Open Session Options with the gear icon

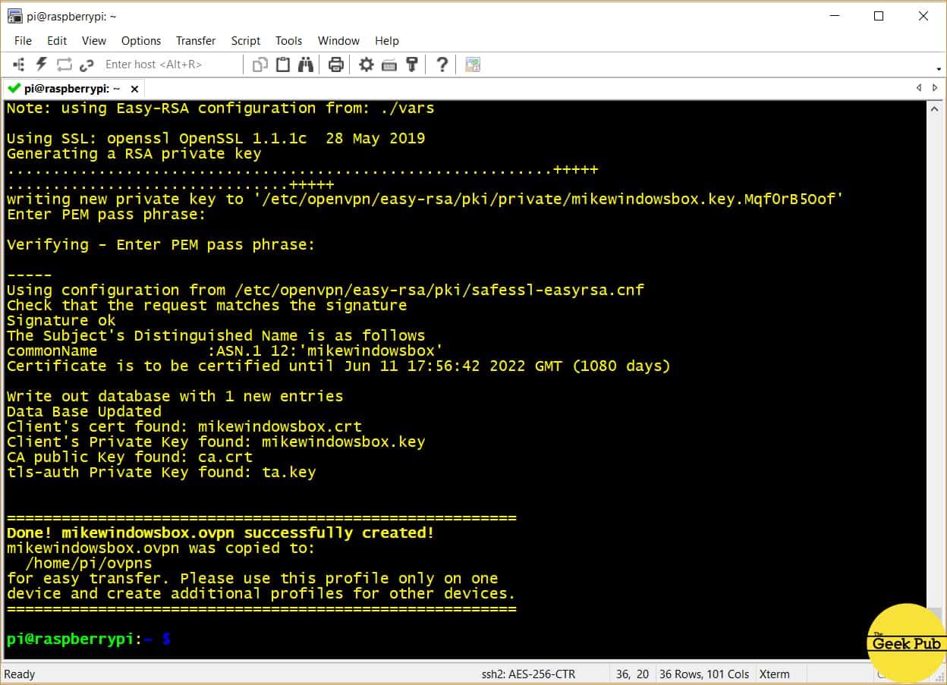pyautogui.click(x=367, y=64)
